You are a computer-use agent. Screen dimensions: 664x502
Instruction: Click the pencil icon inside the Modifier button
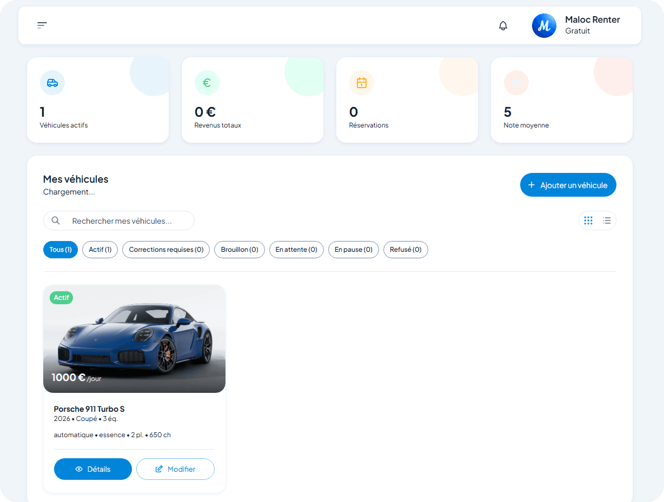pos(160,469)
